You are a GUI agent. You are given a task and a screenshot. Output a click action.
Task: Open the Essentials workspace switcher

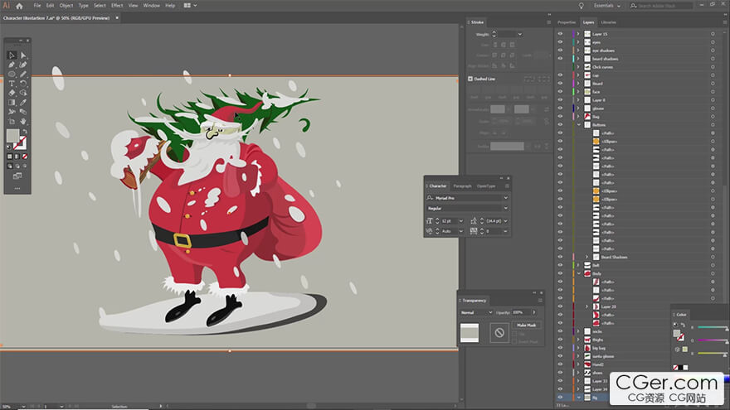606,6
